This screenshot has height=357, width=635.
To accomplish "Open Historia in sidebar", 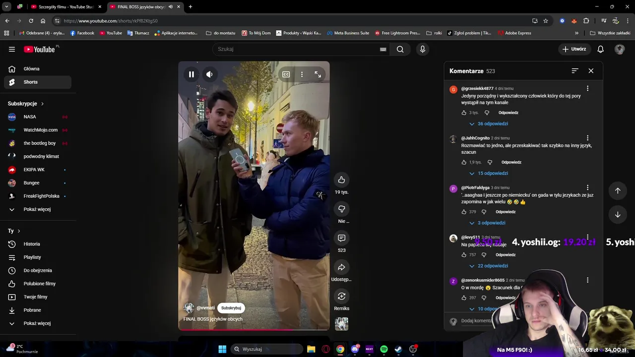I will pyautogui.click(x=38, y=244).
